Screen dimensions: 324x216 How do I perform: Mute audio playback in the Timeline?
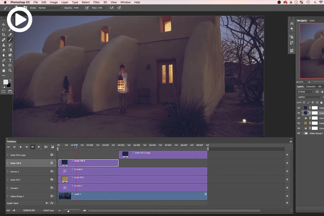pyautogui.click(x=32, y=147)
